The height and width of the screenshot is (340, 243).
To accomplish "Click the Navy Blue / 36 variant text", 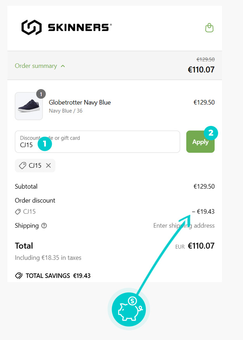I will [x=66, y=111].
